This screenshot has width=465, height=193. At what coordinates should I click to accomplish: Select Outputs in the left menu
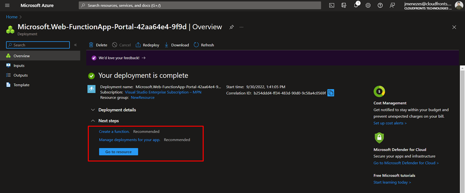click(x=40, y=75)
